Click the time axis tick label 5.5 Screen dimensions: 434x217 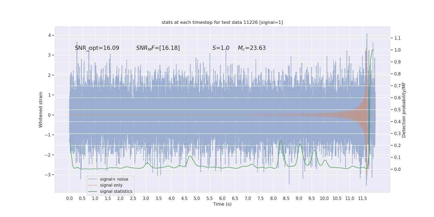coord(210,198)
